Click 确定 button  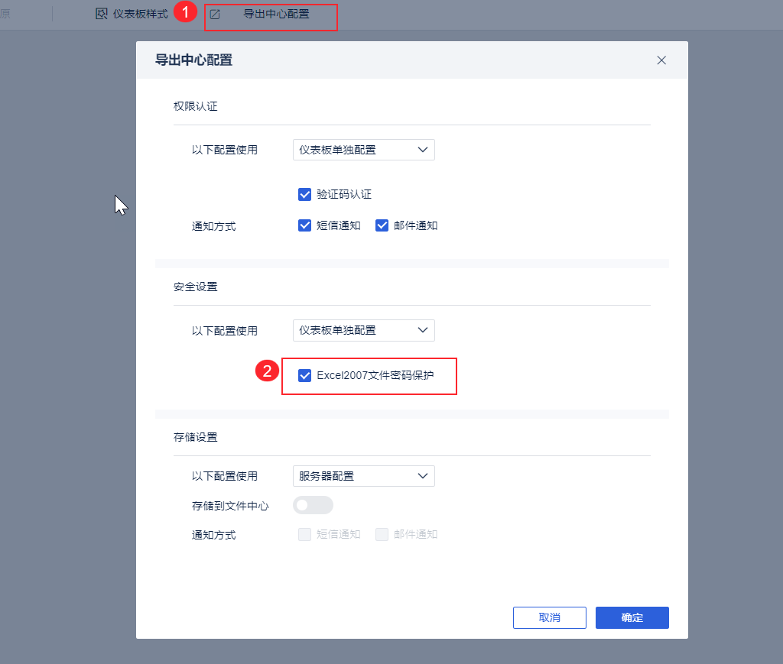(632, 617)
